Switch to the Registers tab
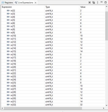Image resolution: width=108 pixels, height=112 pixels. [x=7, y=3]
